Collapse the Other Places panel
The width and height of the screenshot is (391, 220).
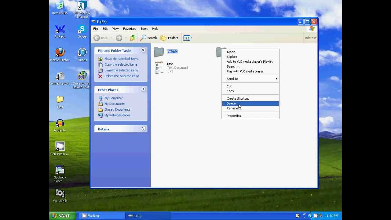click(143, 90)
